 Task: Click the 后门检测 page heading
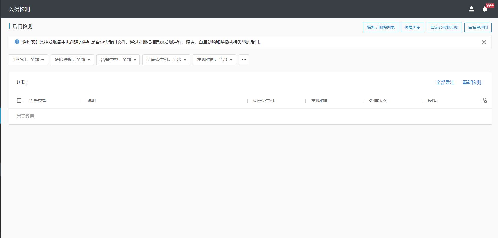click(22, 26)
